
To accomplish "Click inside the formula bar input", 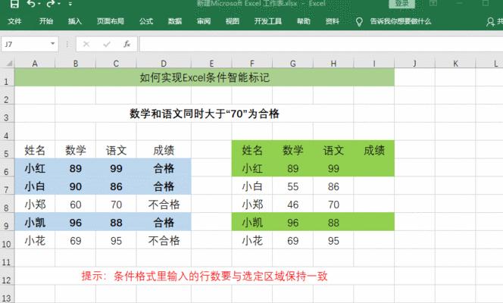I will coord(320,44).
